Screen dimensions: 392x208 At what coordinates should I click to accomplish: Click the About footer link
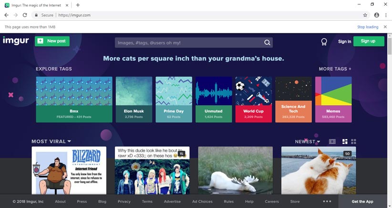[60, 201]
